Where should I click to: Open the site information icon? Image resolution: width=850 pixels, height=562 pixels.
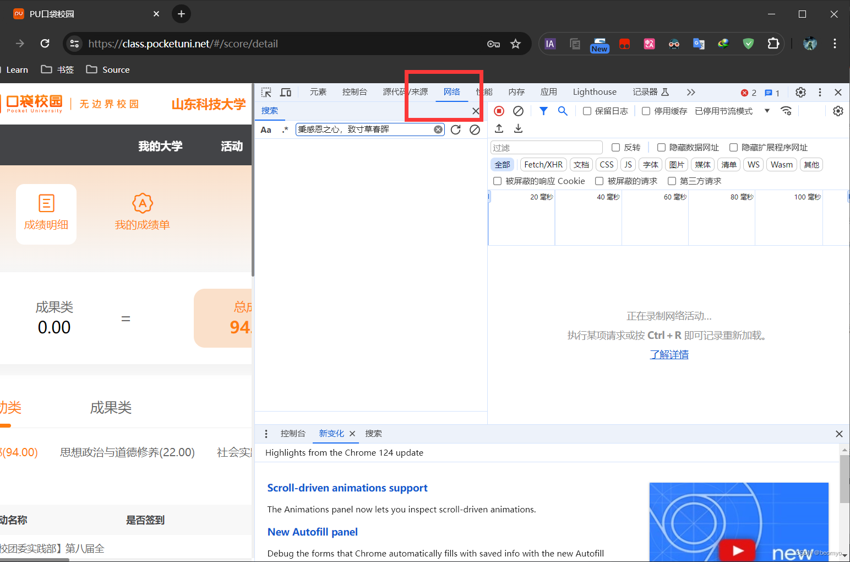(74, 44)
